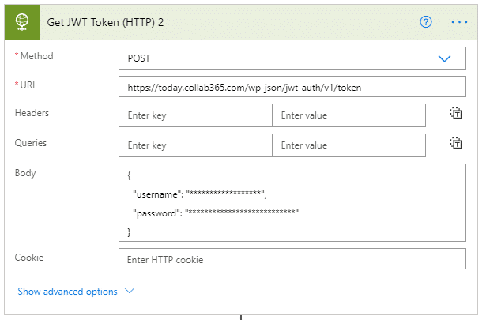Click the Get JWT Token (HTTP) 2 title
Viewport: 486px width, 320px height.
point(105,22)
